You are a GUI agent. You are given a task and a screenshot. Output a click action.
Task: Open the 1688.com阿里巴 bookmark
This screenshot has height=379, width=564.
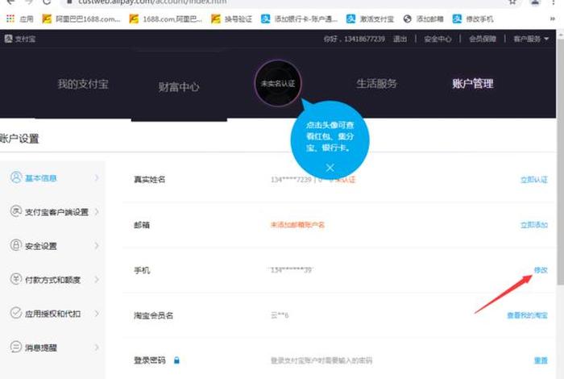[x=166, y=19]
